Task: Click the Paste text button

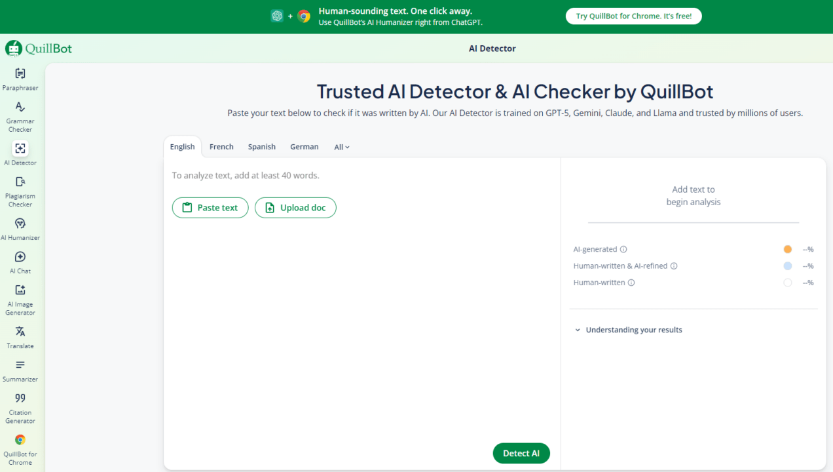Action: pos(210,208)
